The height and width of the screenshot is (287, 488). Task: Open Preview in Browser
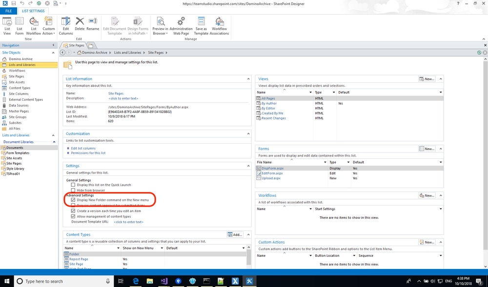pos(161,24)
